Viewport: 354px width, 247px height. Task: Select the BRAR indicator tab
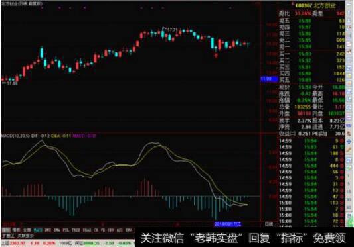coord(87,230)
